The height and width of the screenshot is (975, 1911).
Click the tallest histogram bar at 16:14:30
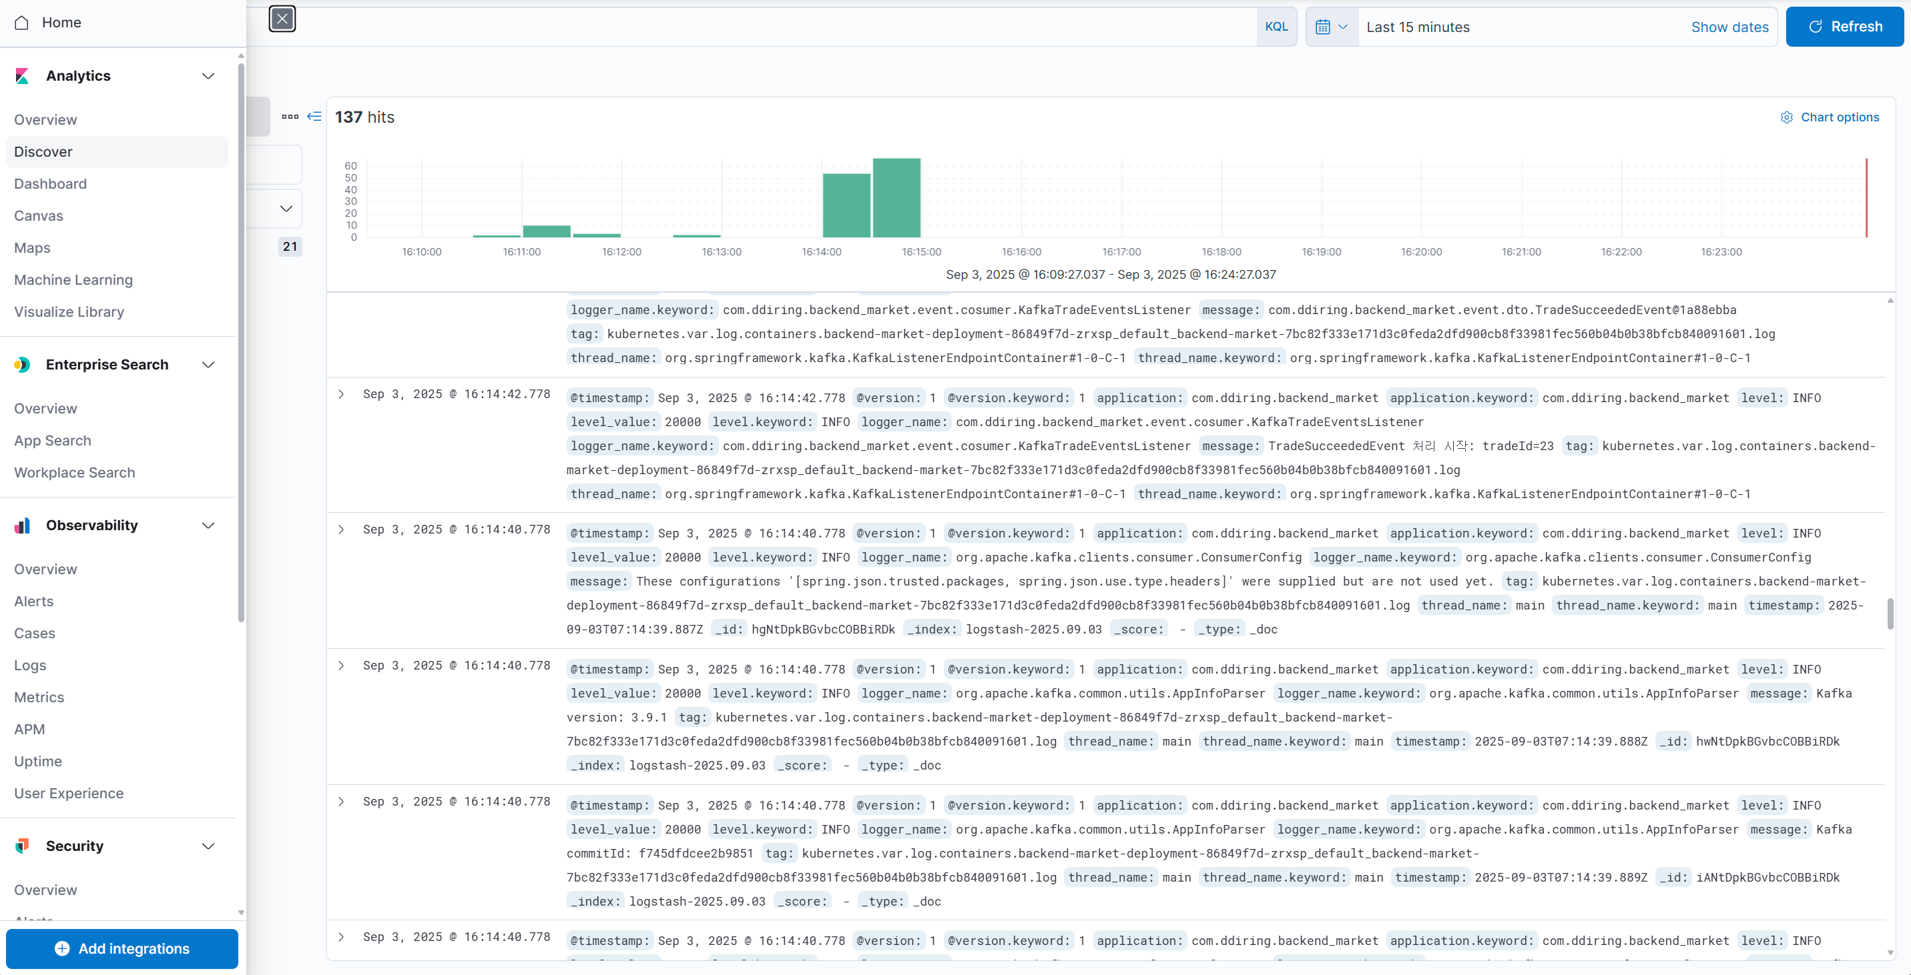[896, 198]
